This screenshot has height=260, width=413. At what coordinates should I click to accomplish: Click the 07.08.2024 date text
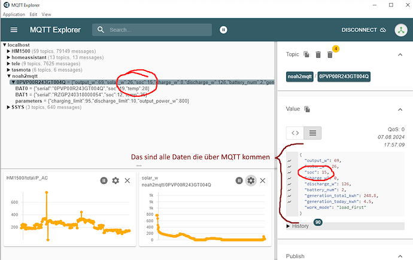(391, 137)
